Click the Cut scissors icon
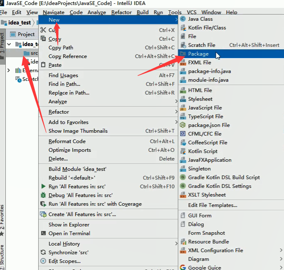 [43, 30]
